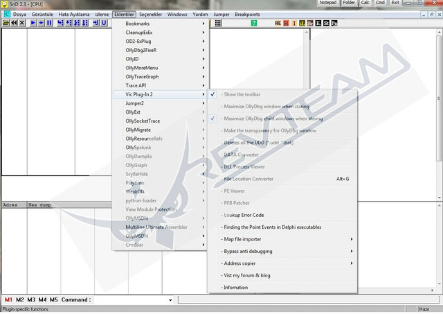The width and height of the screenshot is (443, 314).
Task: Select Lookup Error Code menu entry
Action: 282,215
